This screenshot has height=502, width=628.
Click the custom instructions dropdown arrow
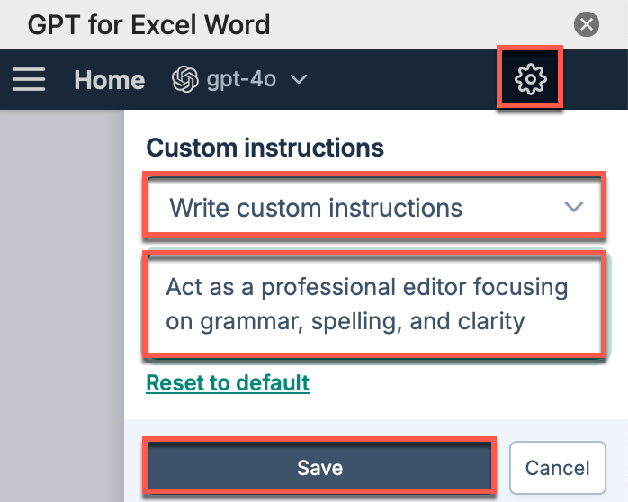point(573,207)
